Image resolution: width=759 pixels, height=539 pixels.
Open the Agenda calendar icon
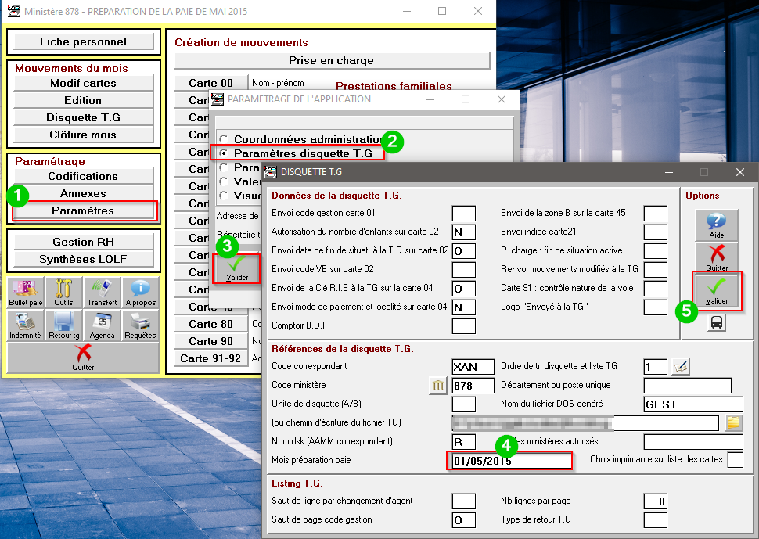click(x=102, y=325)
